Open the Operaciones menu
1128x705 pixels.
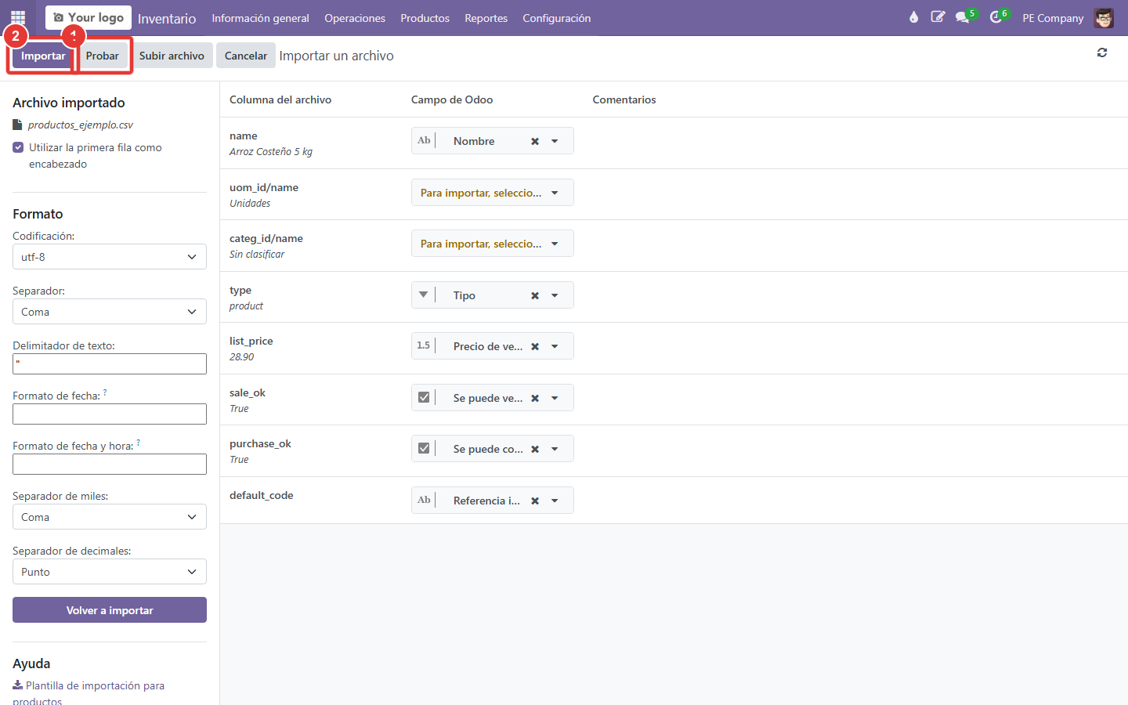point(355,18)
